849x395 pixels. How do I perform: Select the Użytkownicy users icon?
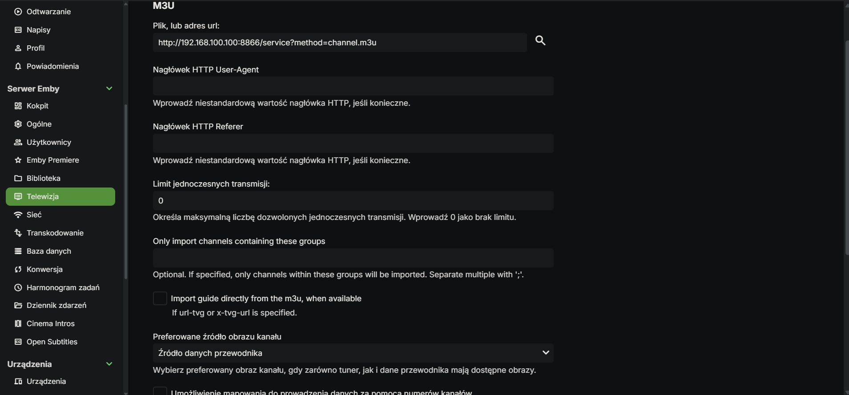tap(18, 142)
